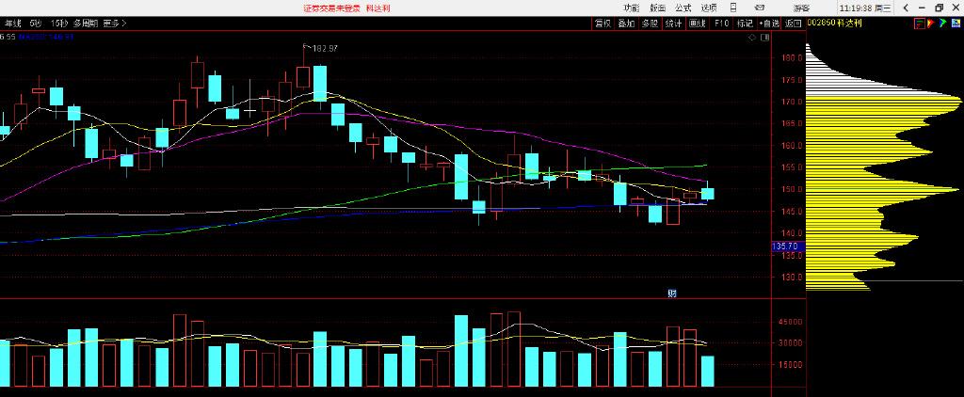Click the 30000 volume axis label
This screenshot has height=397, width=964.
(791, 343)
